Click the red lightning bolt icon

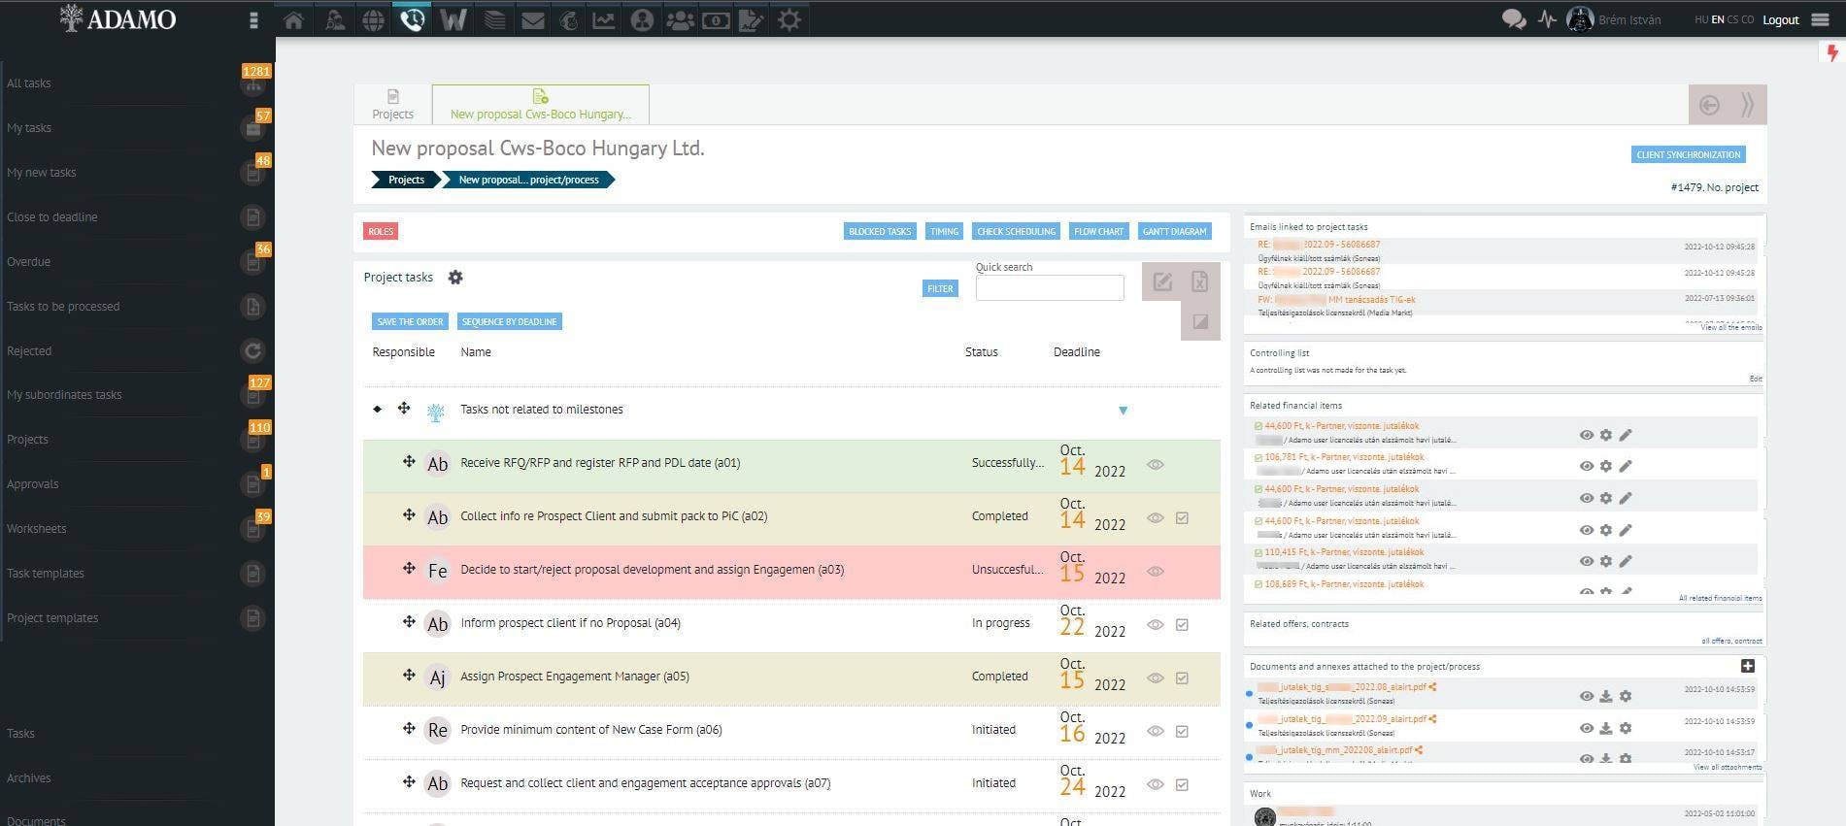pyautogui.click(x=1832, y=54)
